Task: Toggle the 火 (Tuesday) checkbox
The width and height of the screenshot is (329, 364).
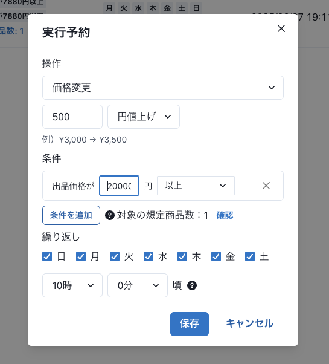Action: pyautogui.click(x=115, y=256)
